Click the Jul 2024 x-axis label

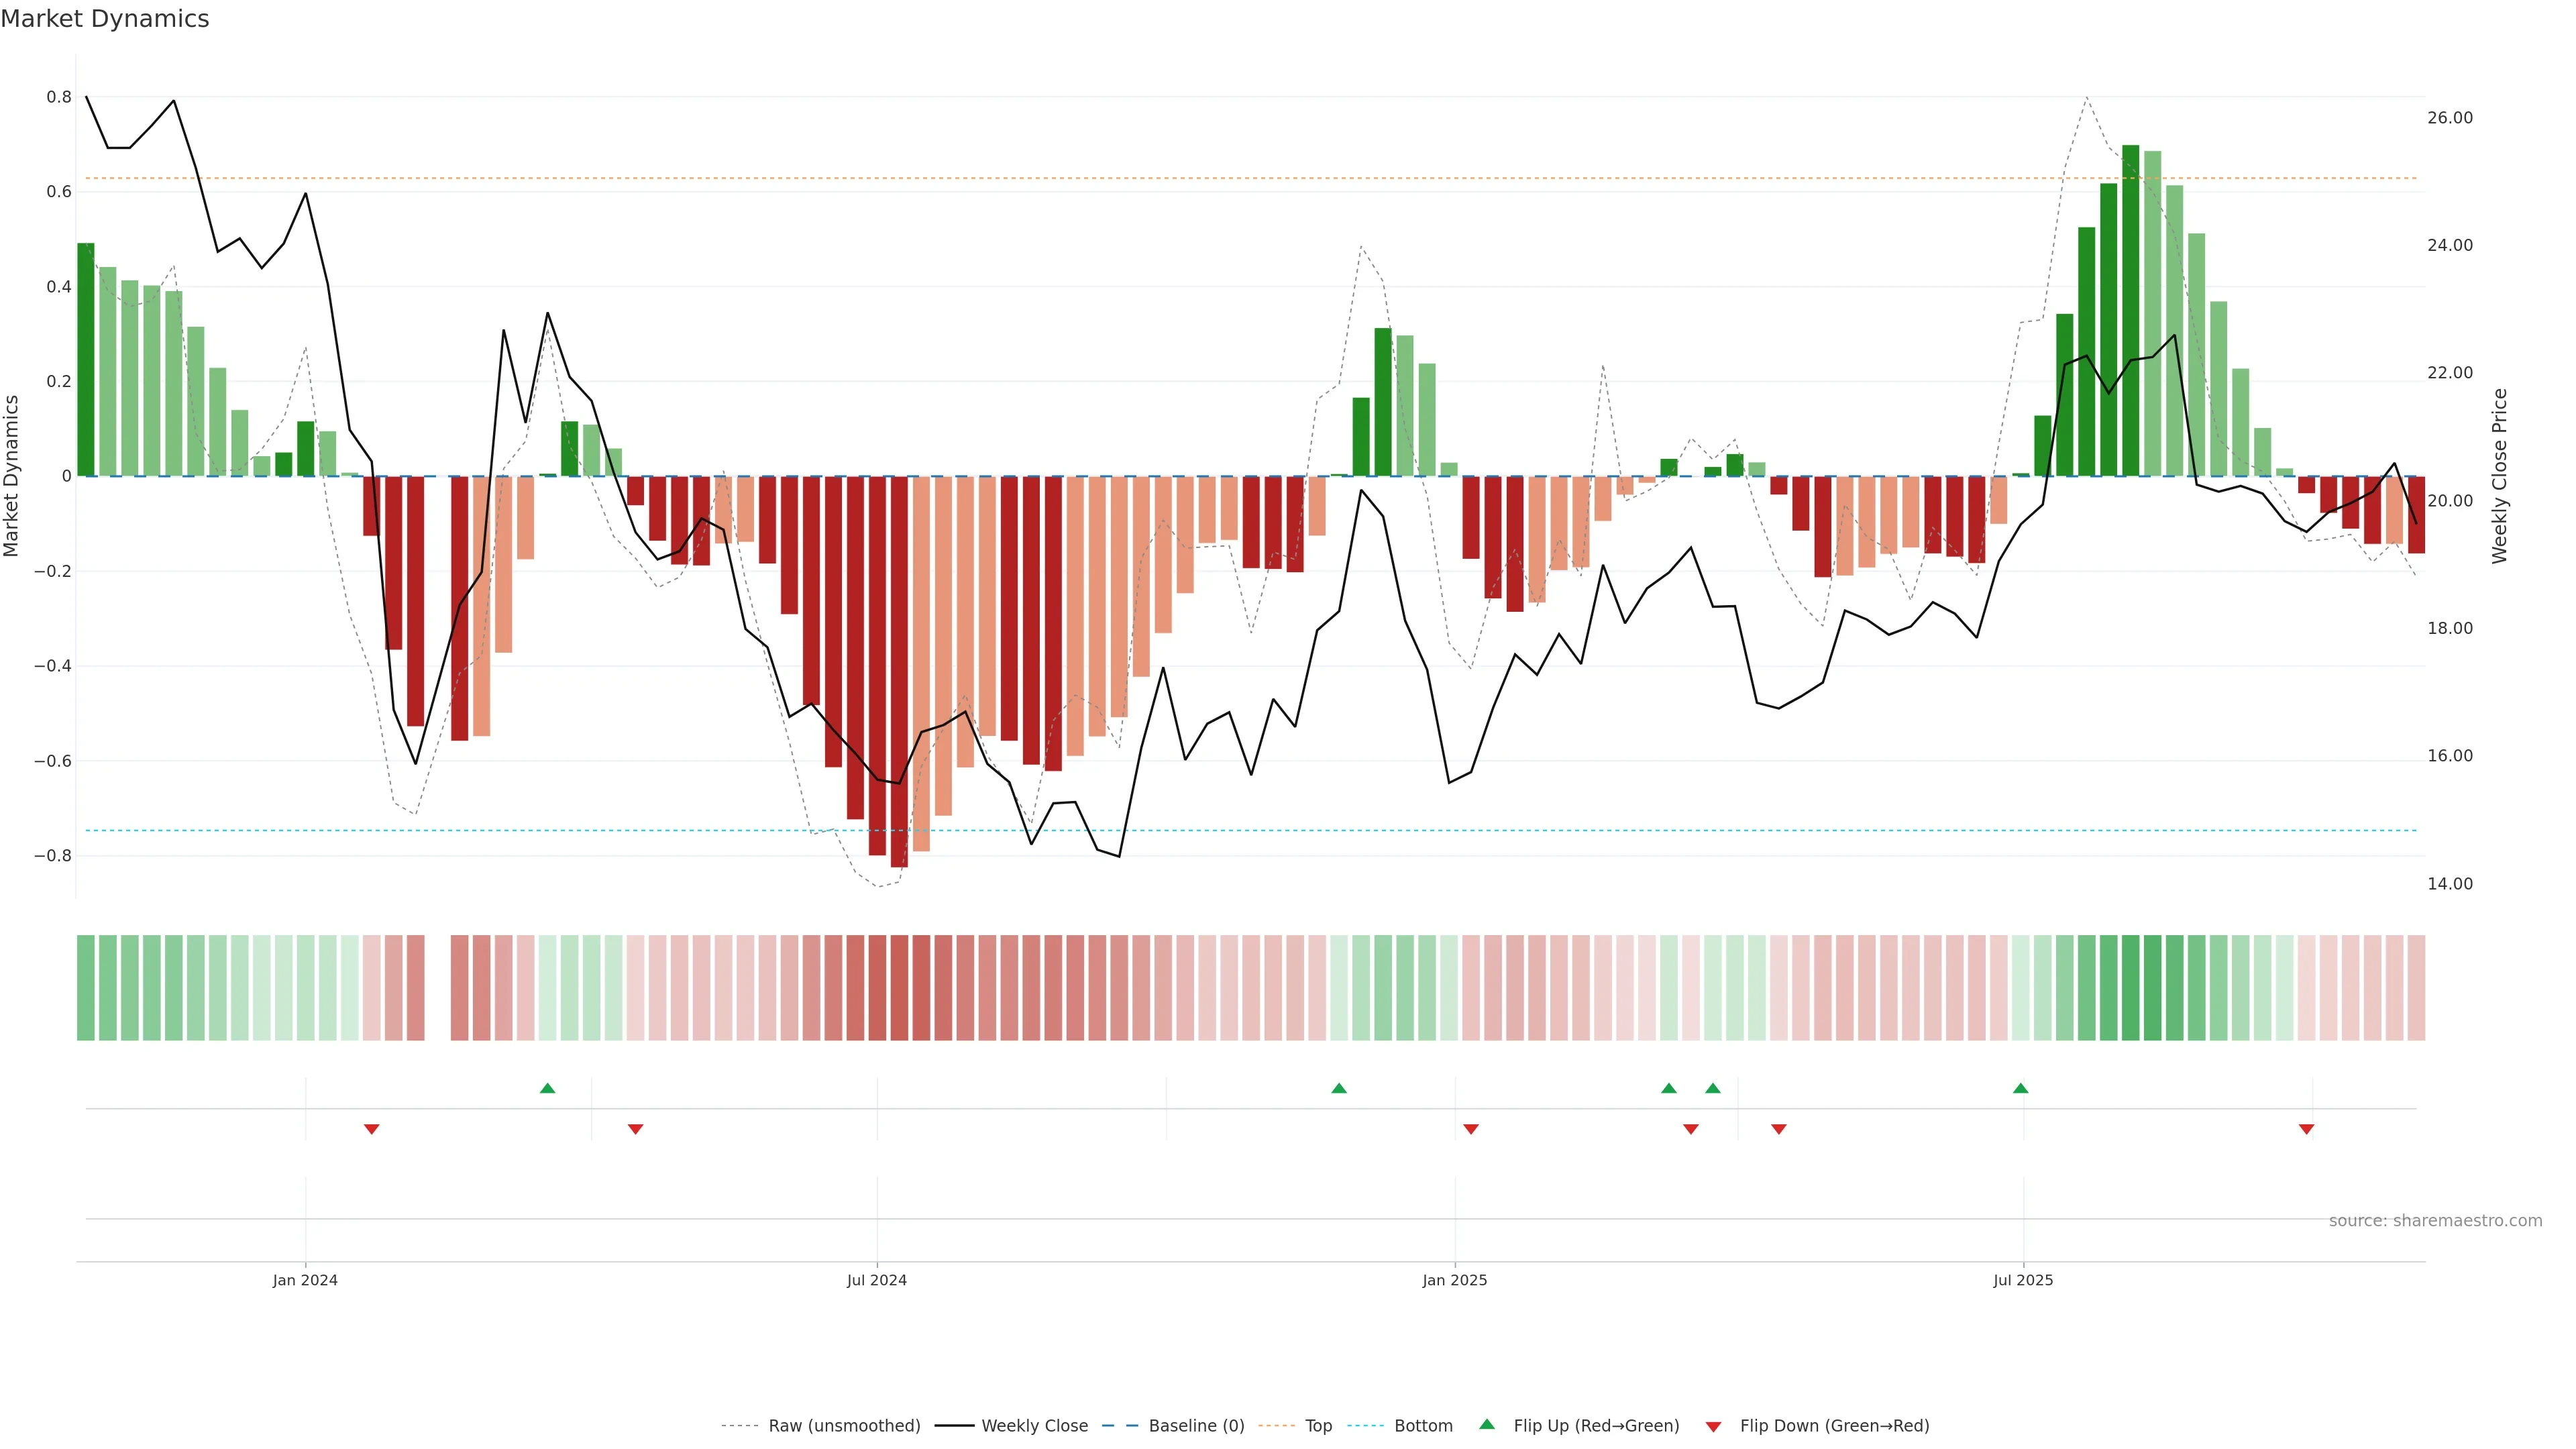pos(876,1280)
